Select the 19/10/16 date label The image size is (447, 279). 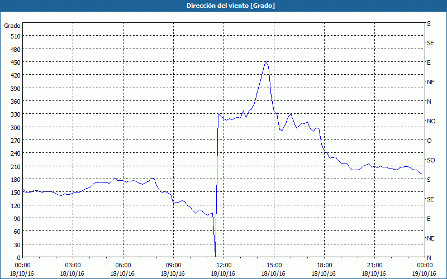point(424,273)
